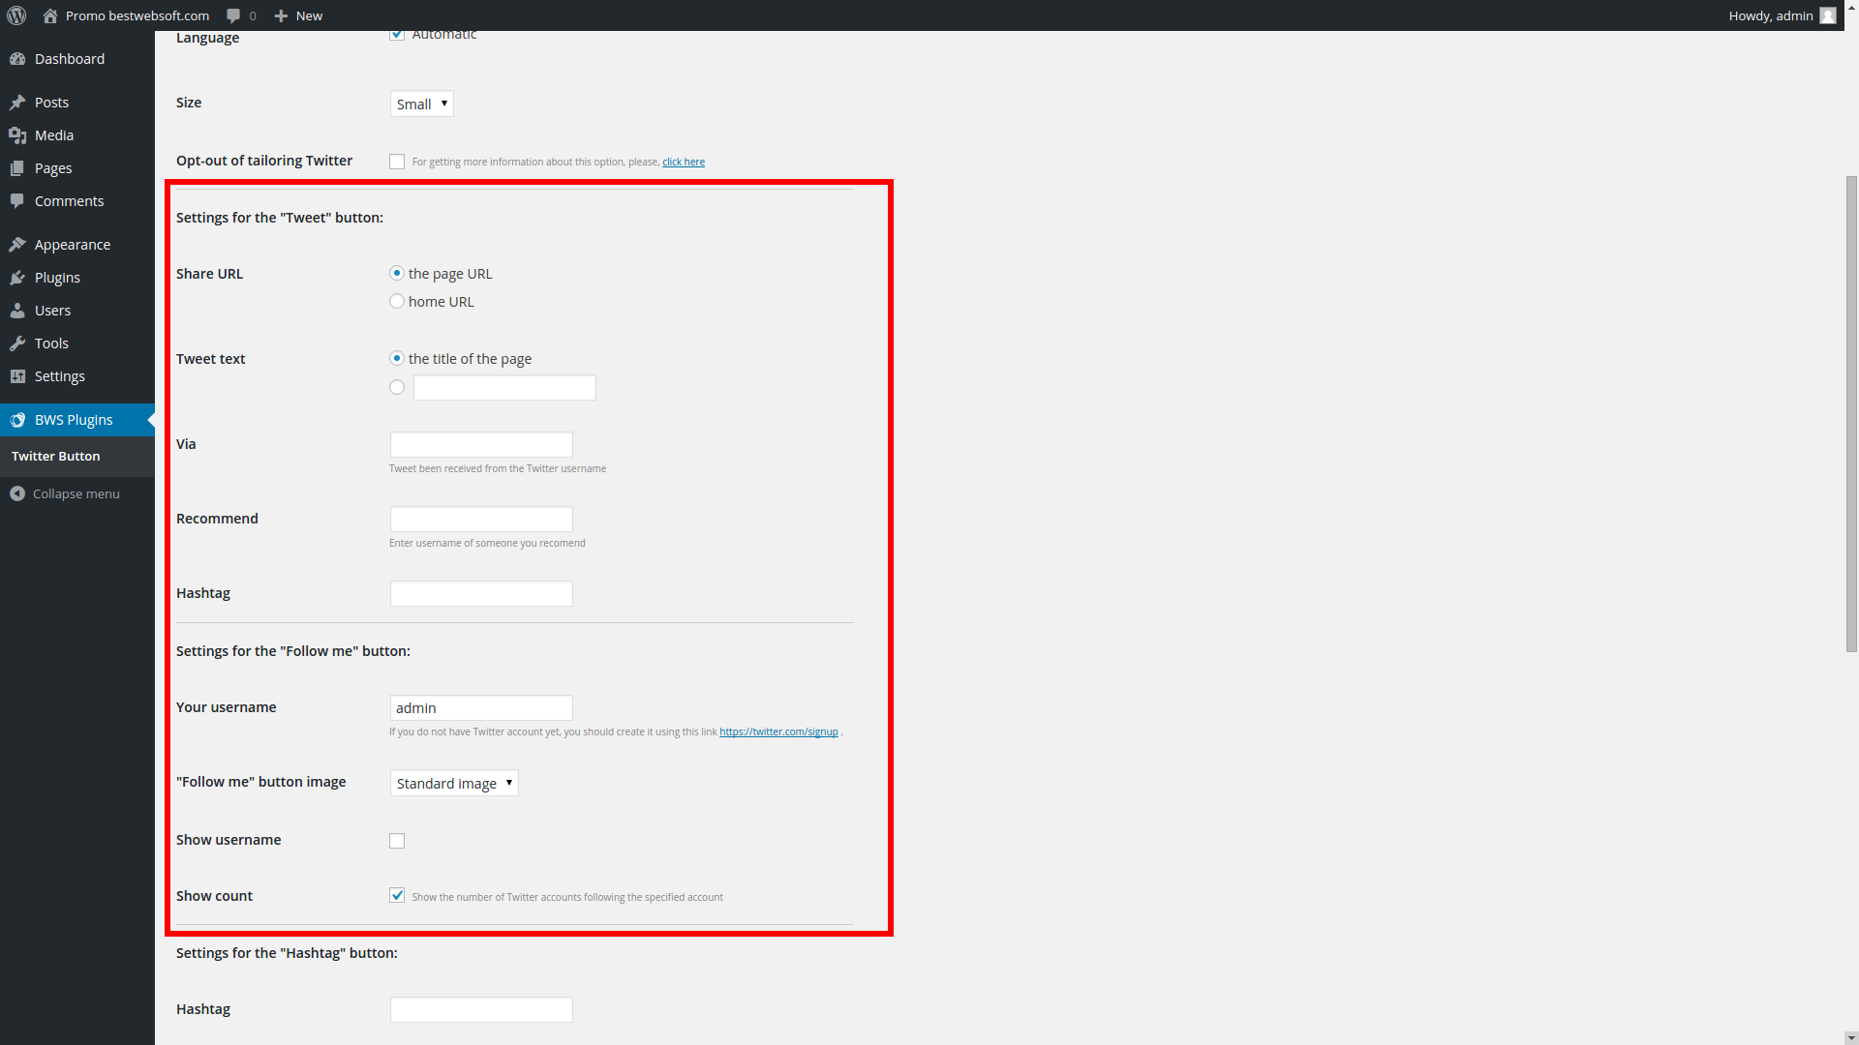The height and width of the screenshot is (1045, 1859).
Task: Click the WordPress logo icon
Action: tap(16, 15)
